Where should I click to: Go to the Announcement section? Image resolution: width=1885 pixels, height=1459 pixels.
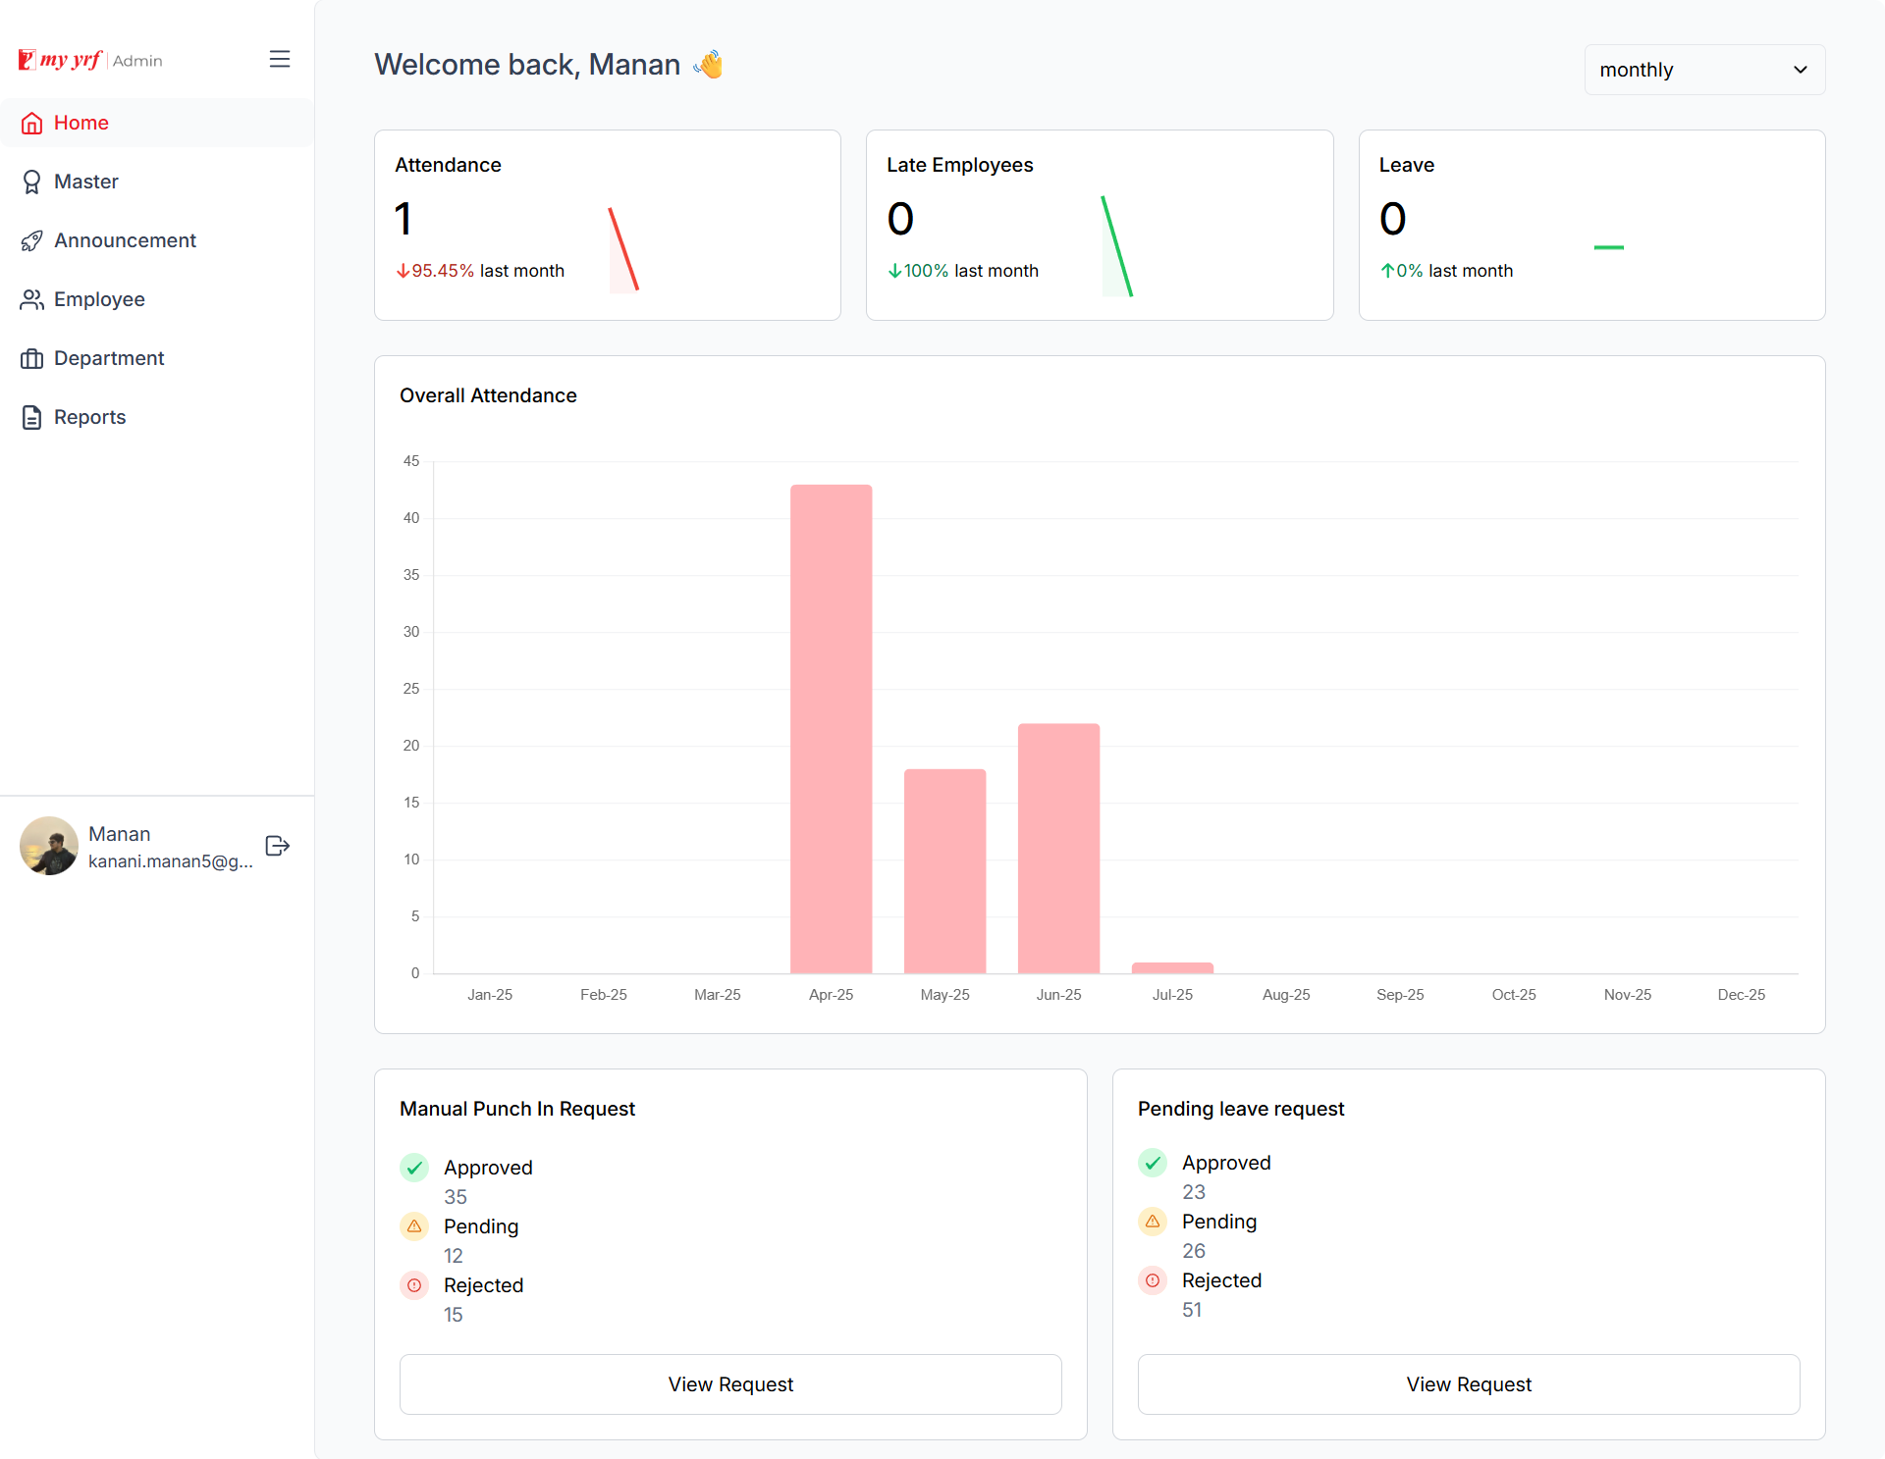tap(125, 240)
